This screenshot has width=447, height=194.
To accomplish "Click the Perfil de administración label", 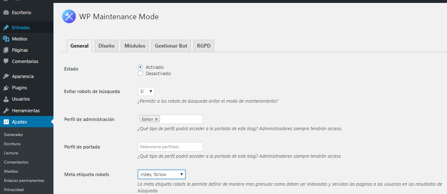I will 89,119.
